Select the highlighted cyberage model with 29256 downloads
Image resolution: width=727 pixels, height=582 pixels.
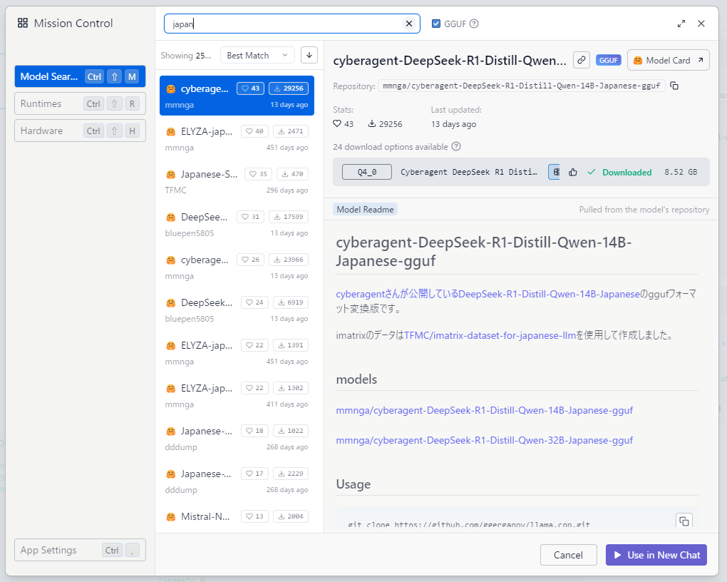237,96
